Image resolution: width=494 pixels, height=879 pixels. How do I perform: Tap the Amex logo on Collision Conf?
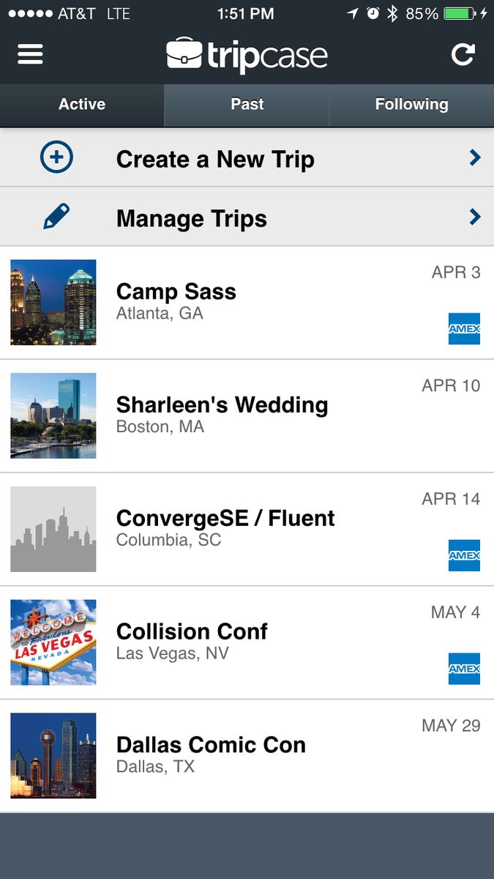(x=464, y=669)
